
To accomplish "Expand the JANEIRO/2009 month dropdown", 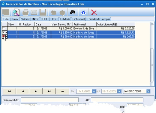I will pyautogui.click(x=148, y=91).
